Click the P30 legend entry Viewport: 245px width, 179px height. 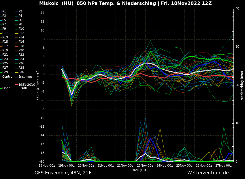21,72
